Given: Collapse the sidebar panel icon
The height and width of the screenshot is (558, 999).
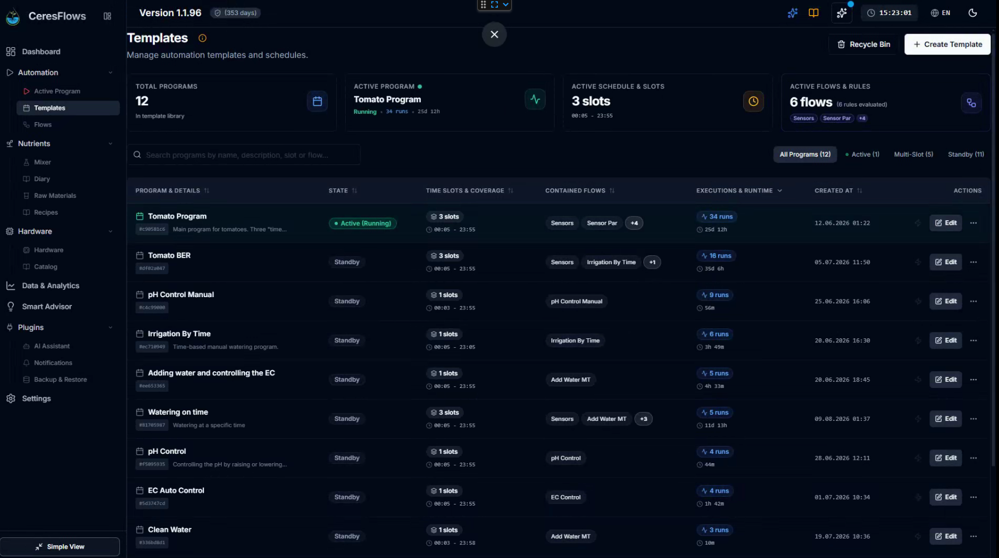Looking at the screenshot, I should click(108, 16).
